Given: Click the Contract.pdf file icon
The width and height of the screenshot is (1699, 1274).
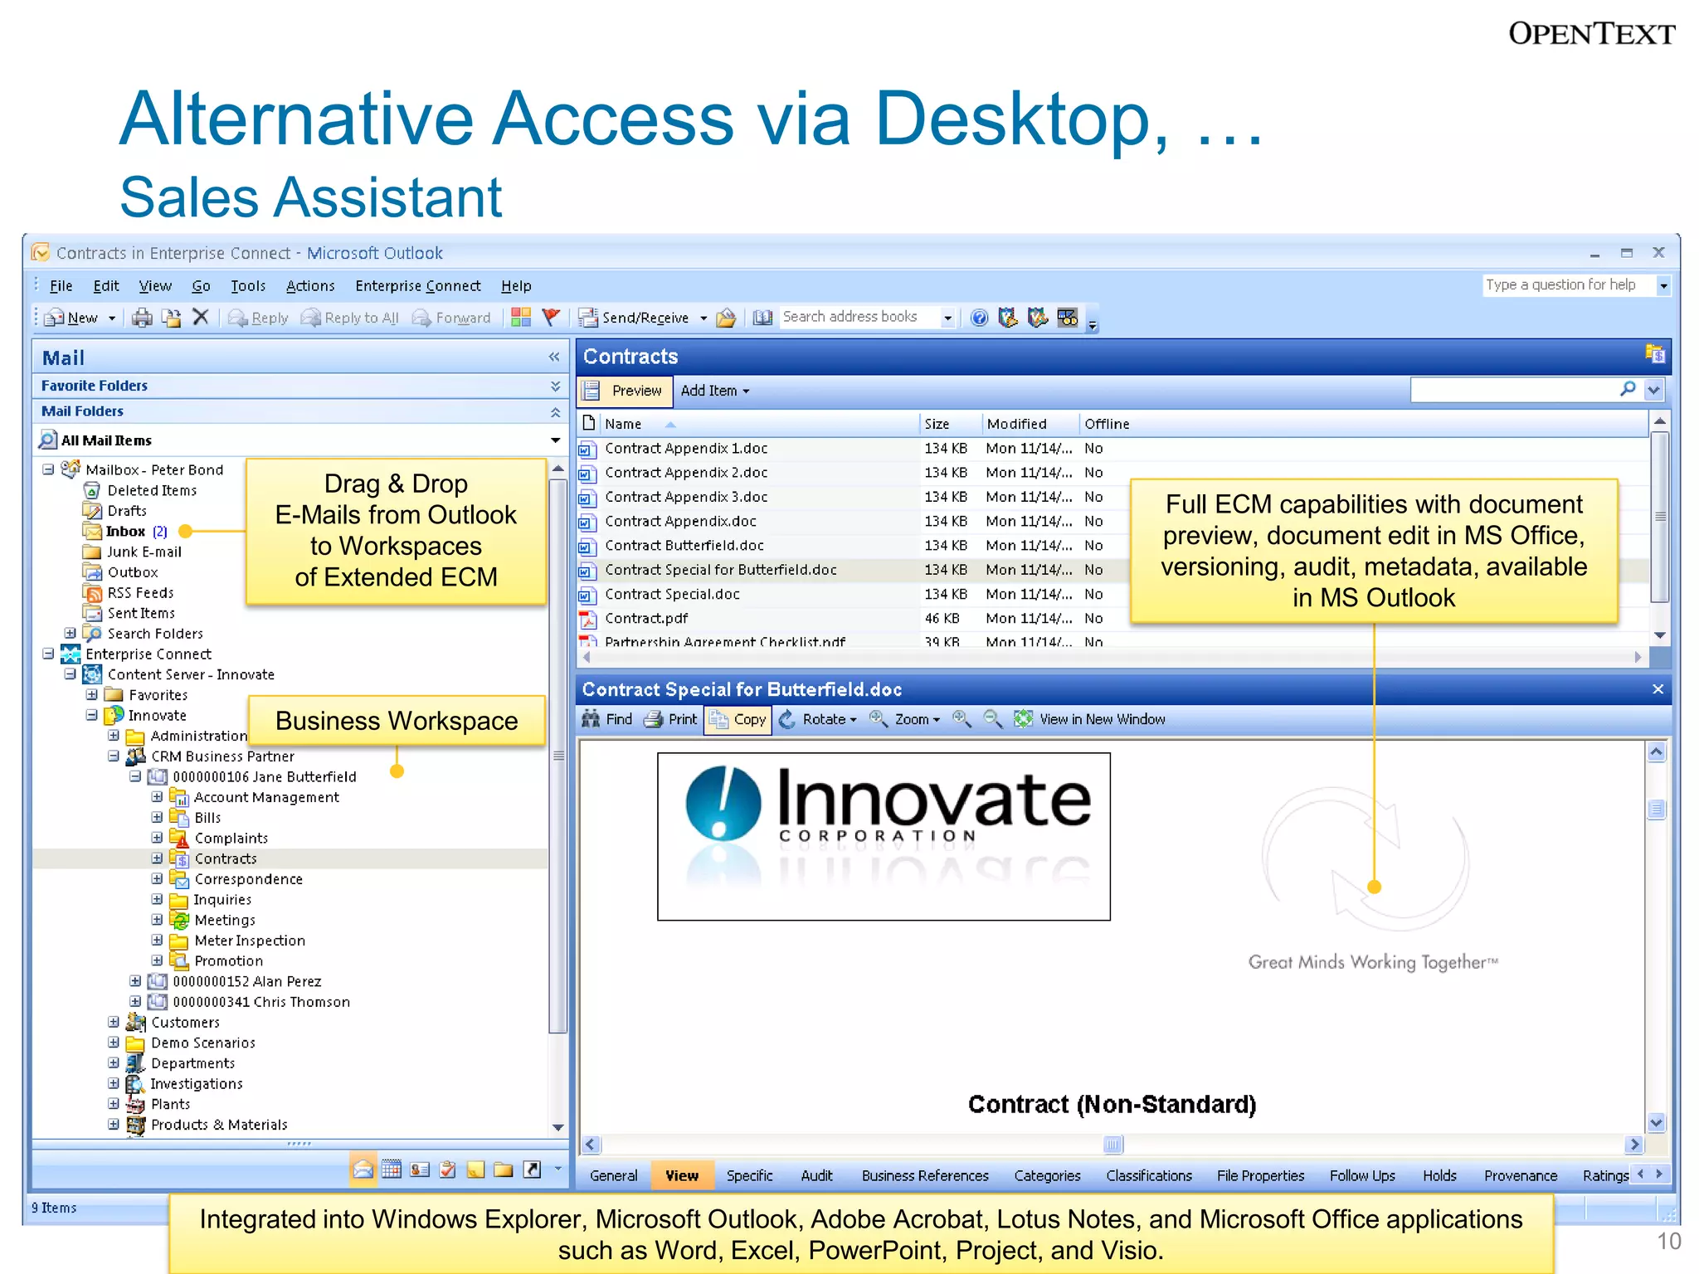Looking at the screenshot, I should (x=588, y=619).
